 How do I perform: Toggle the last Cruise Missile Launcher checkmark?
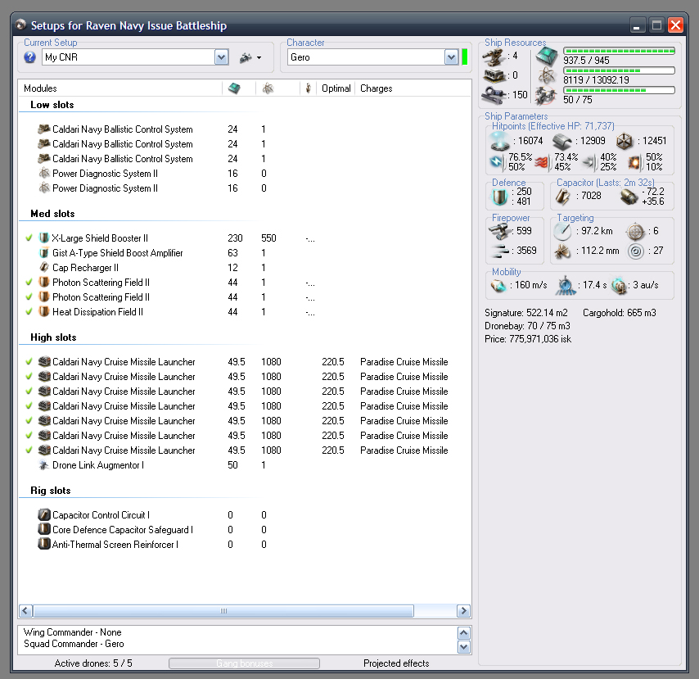[x=29, y=450]
